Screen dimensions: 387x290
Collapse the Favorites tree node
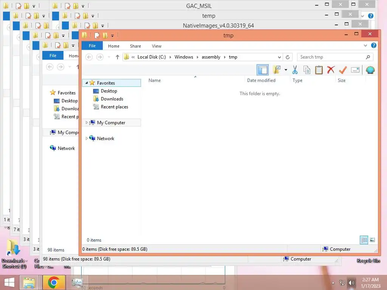(x=87, y=83)
